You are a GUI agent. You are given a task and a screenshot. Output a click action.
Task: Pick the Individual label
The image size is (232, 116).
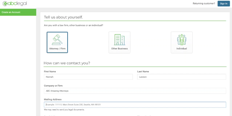182,48
